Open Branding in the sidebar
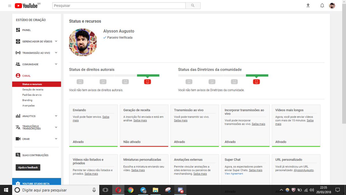Viewport: 346px width, 195px height. coord(27,100)
